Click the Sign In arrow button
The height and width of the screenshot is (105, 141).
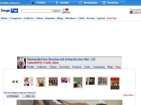(x=135, y=12)
